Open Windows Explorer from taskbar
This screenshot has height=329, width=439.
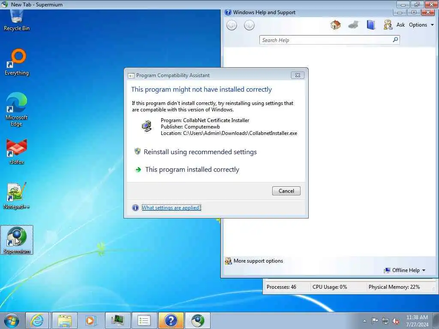(64, 320)
